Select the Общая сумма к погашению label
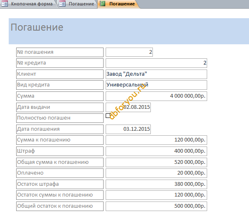 [60, 162]
